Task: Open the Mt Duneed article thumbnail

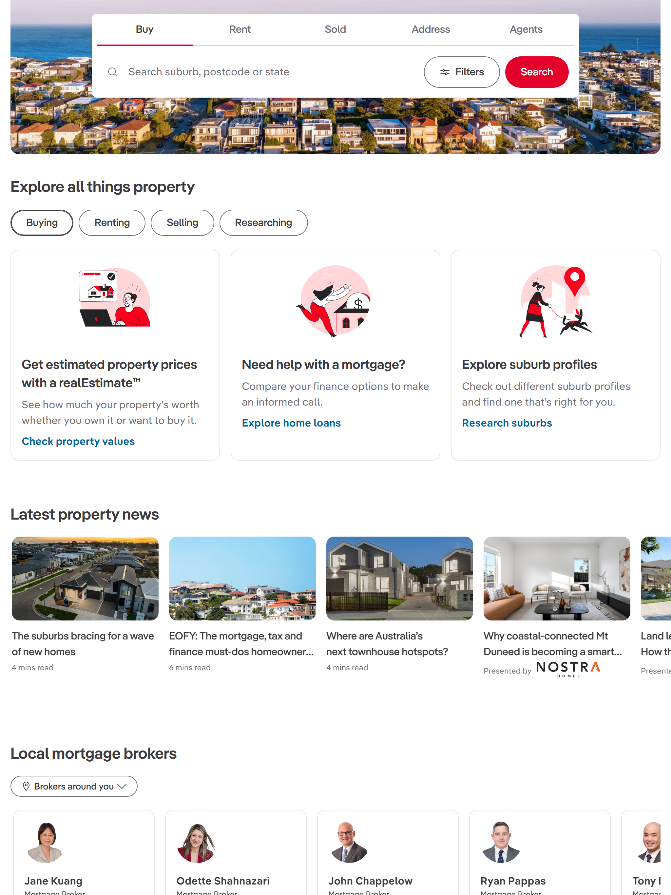Action: click(557, 578)
